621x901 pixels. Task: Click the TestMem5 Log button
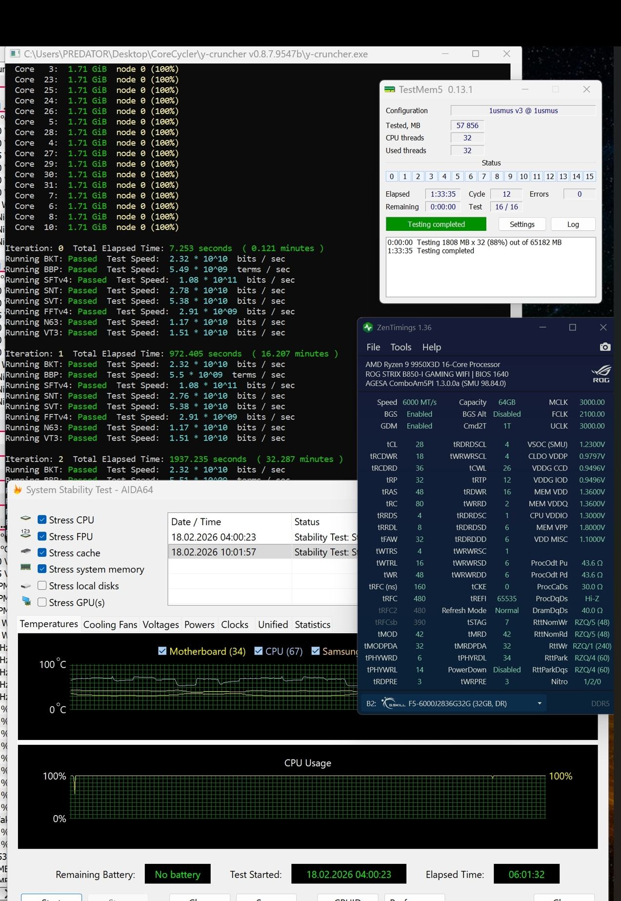pos(573,224)
